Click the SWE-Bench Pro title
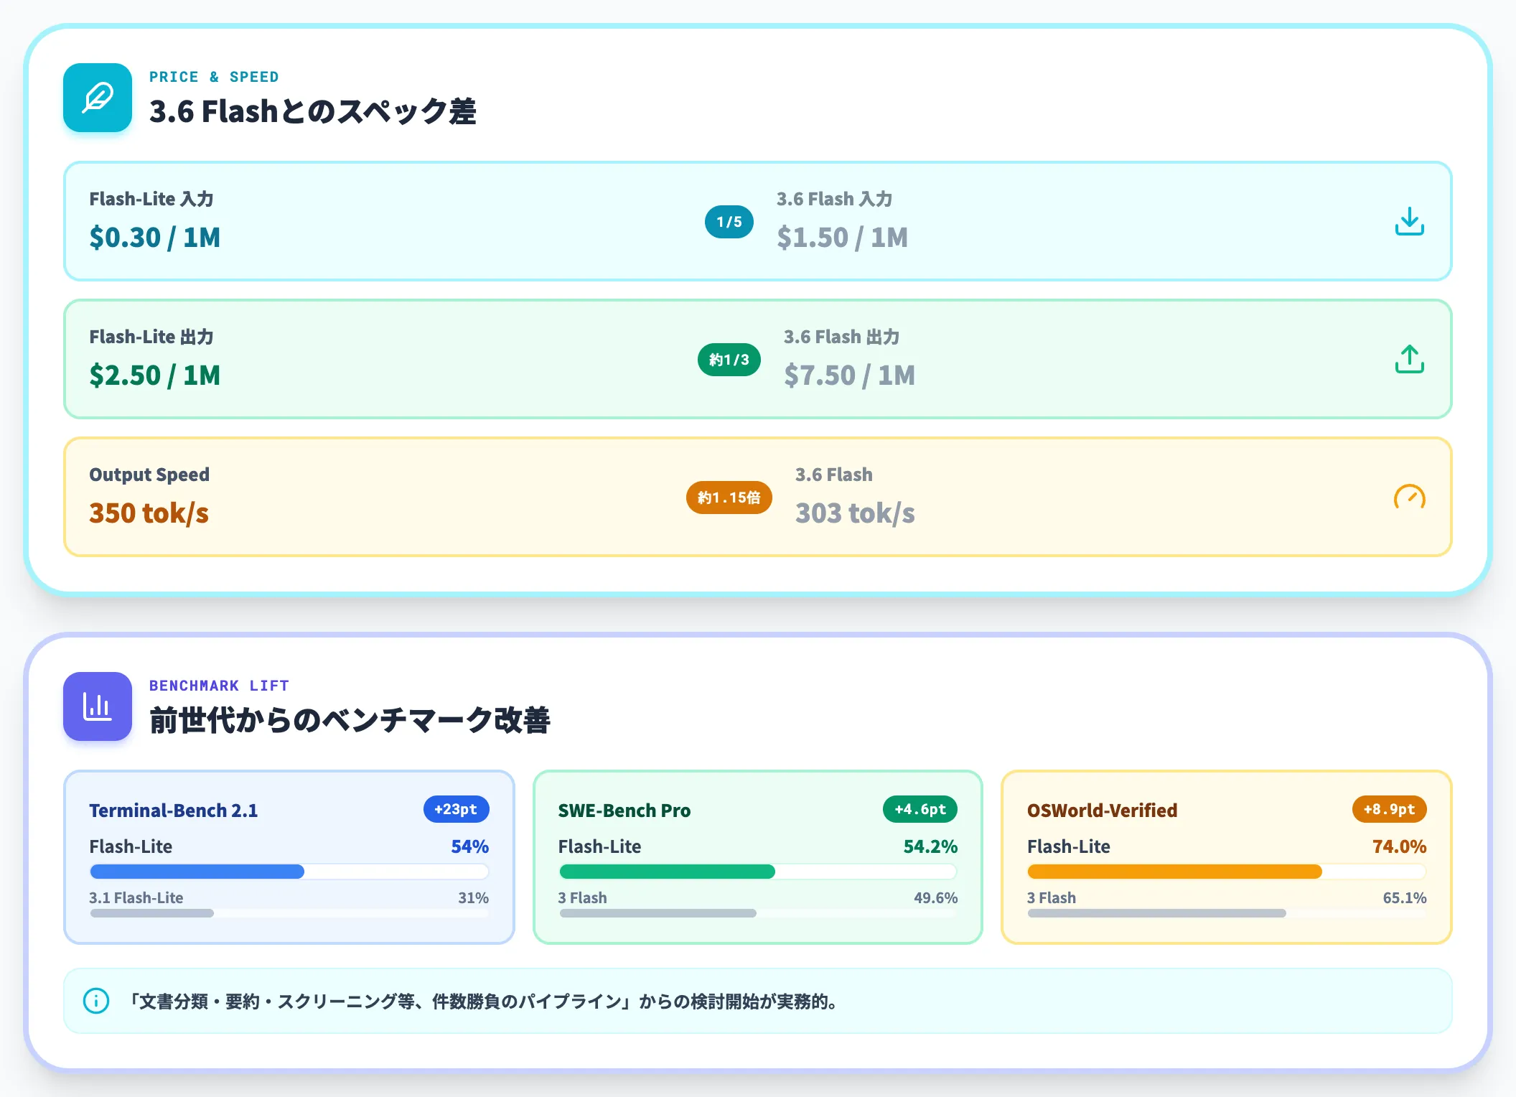This screenshot has height=1097, width=1516. tap(624, 811)
